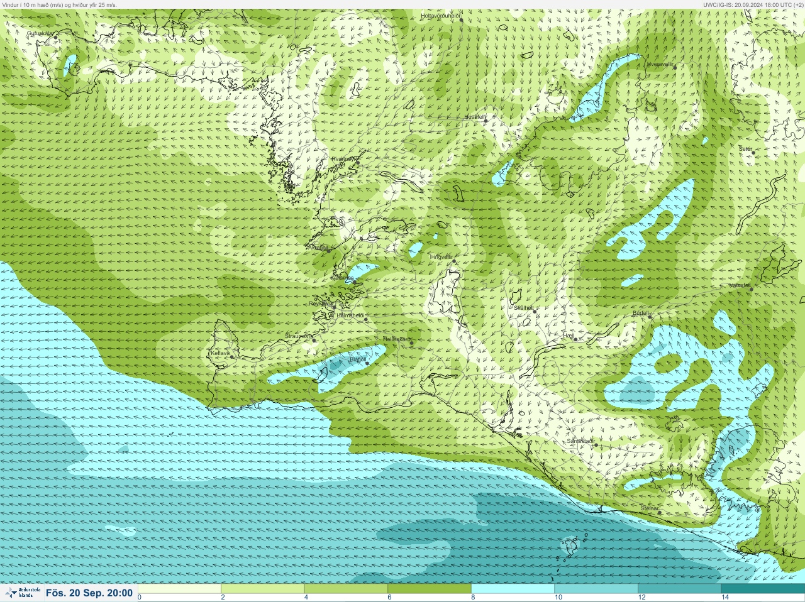Click the Straumsvík station label

pyautogui.click(x=298, y=336)
